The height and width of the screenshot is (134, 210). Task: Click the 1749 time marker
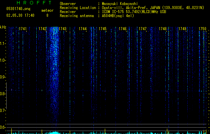tap(182, 29)
